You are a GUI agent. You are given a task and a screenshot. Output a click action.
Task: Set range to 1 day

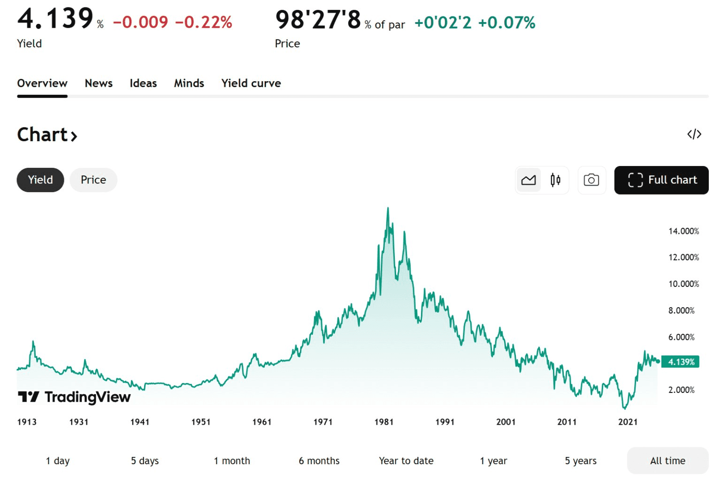tap(58, 461)
